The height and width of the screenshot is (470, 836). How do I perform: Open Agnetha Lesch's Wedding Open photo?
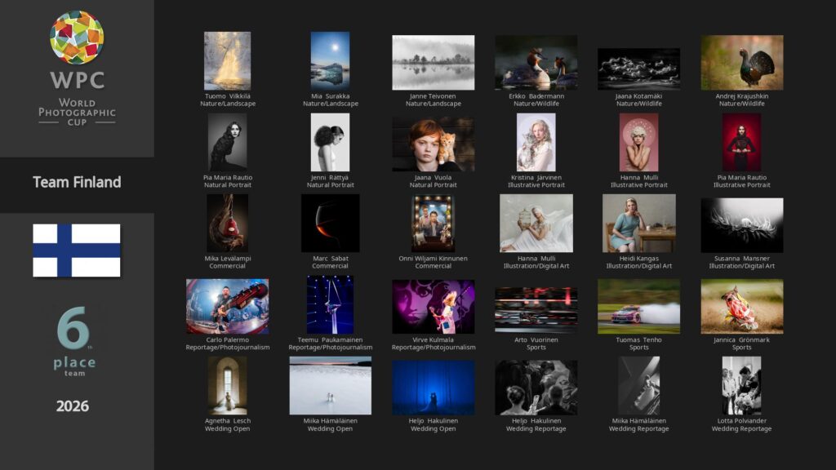coord(227,385)
